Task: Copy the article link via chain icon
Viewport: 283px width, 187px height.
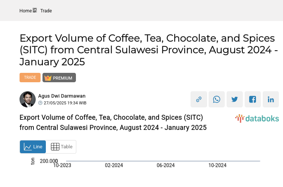Action: (x=199, y=100)
